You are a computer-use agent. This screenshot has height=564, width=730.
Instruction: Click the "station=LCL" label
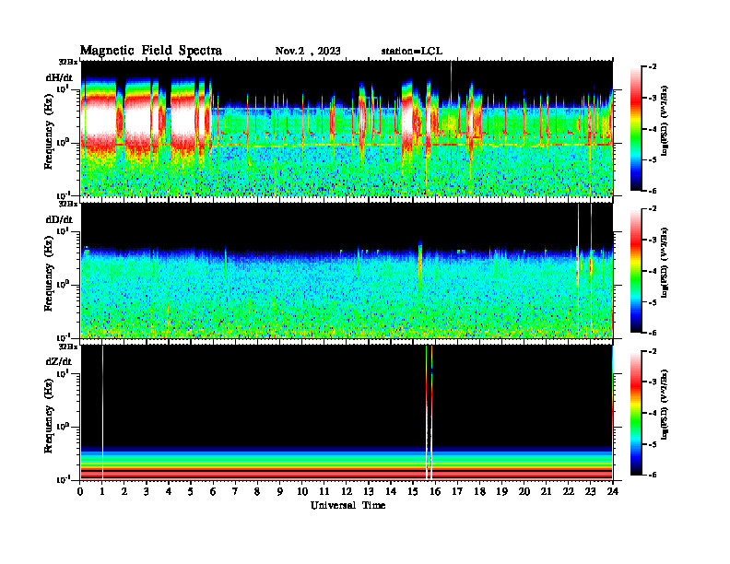pyautogui.click(x=412, y=51)
